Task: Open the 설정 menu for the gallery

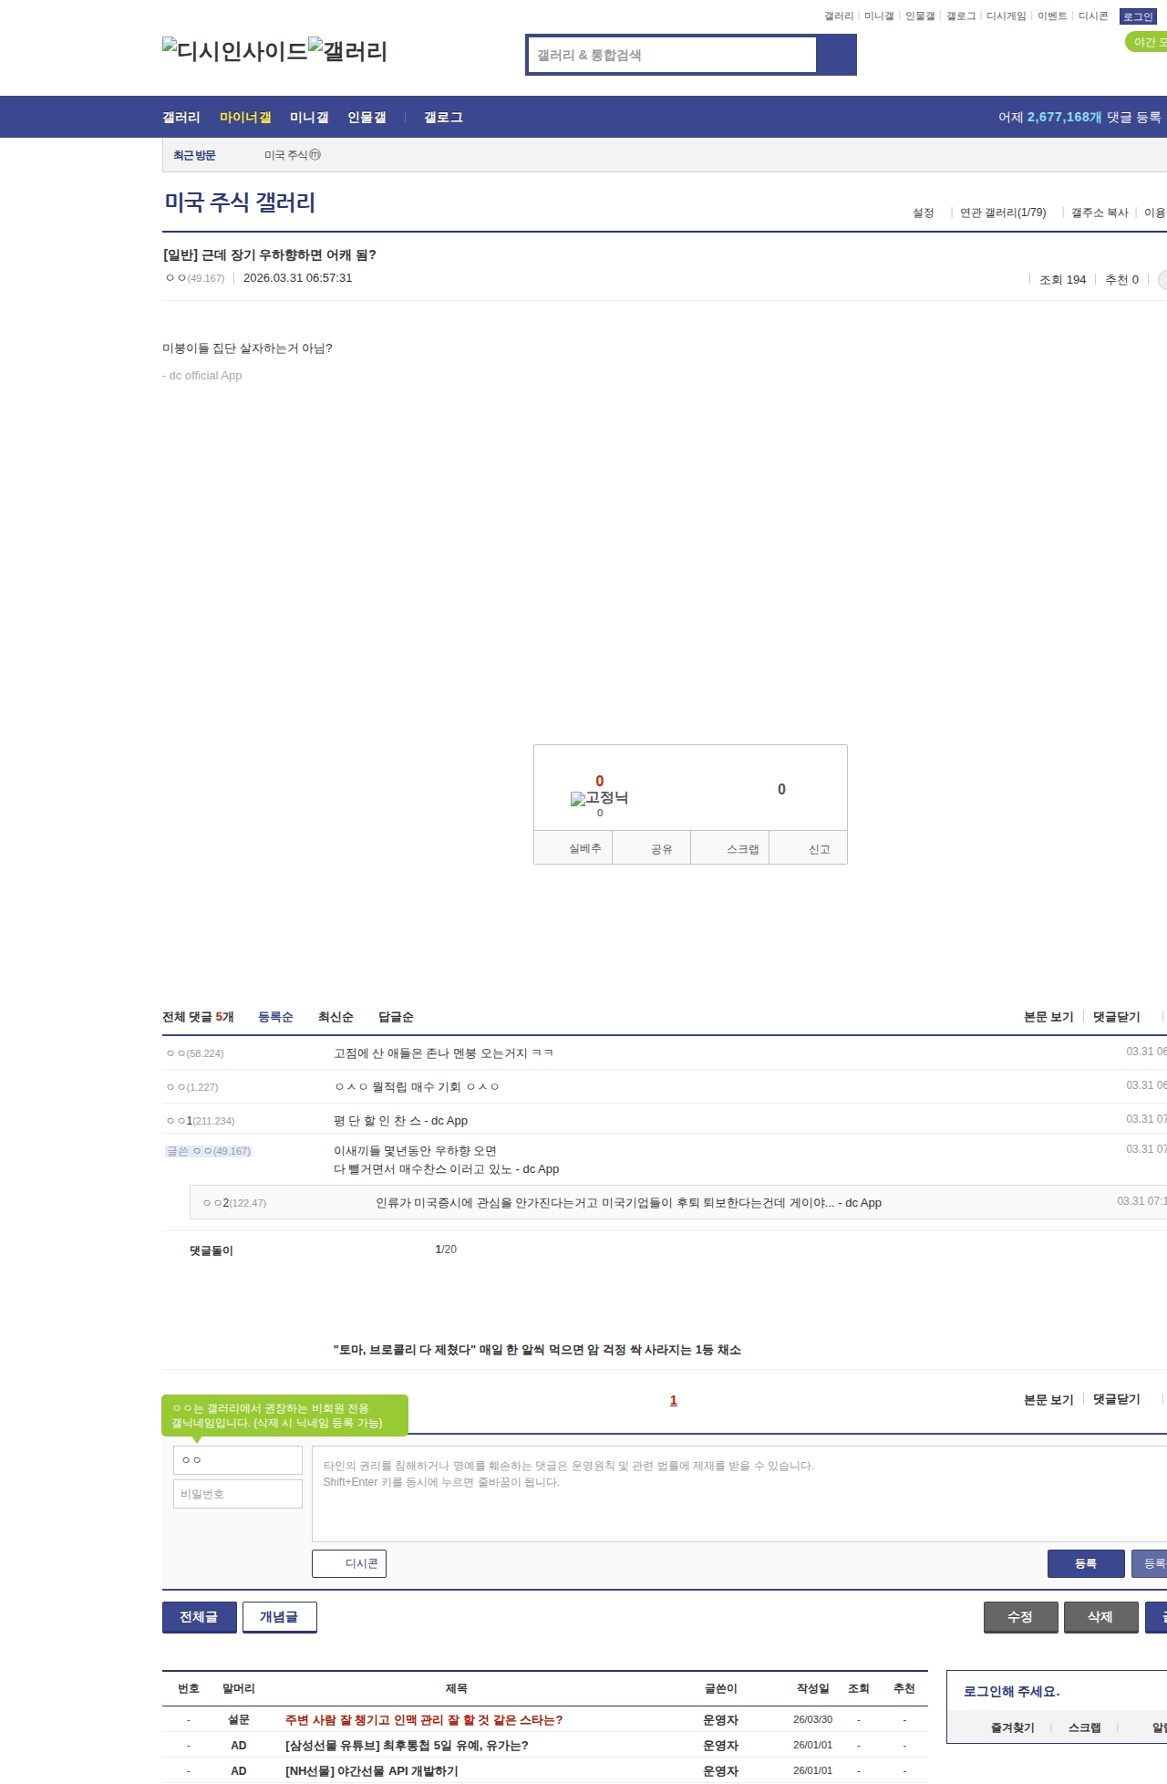Action: 923,213
